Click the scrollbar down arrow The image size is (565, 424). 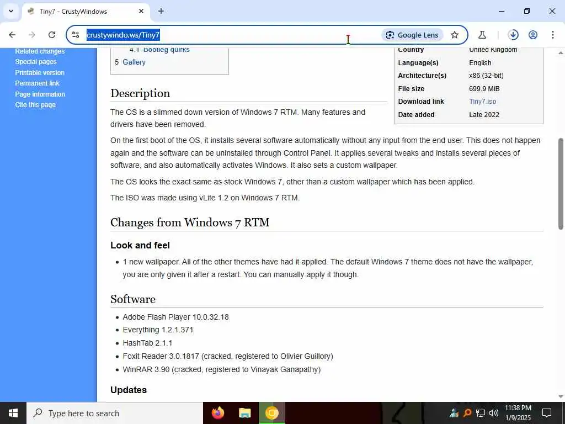coord(561,397)
